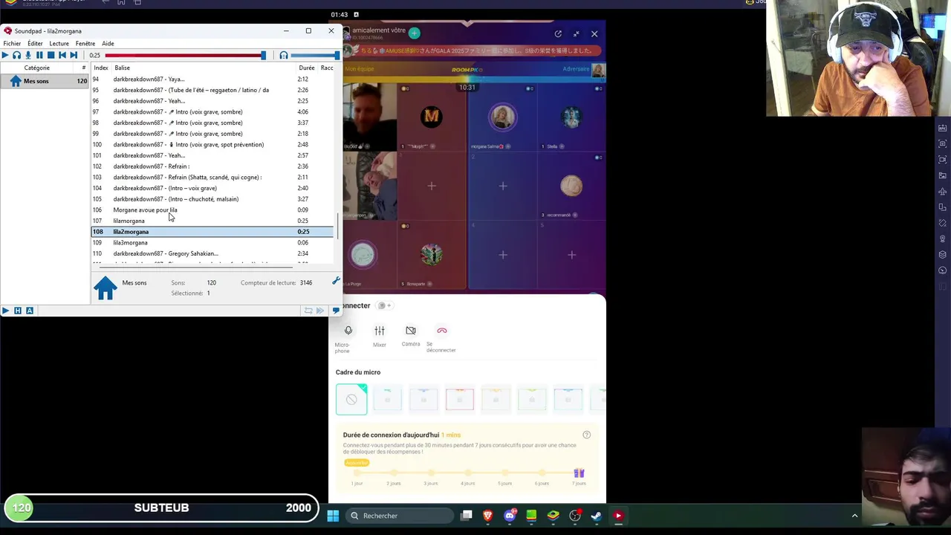This screenshot has width=951, height=535.
Task: Toggle the Microphone button in room controls
Action: pos(348,331)
